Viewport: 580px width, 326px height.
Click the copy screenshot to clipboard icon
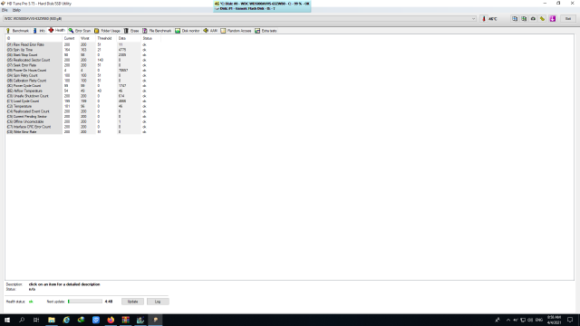pos(524,18)
